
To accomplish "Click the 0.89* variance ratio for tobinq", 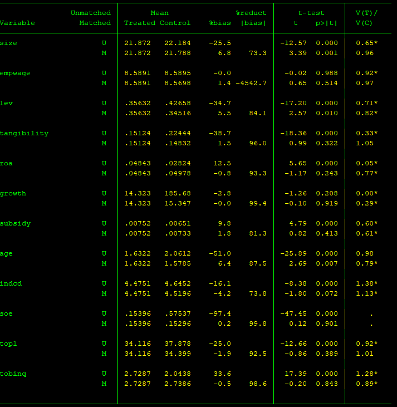I will [x=366, y=384].
